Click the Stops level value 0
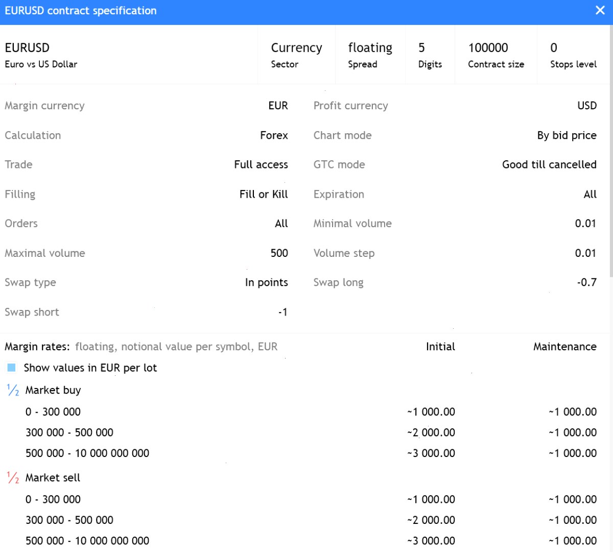Image resolution: width=613 pixels, height=552 pixels. click(554, 48)
